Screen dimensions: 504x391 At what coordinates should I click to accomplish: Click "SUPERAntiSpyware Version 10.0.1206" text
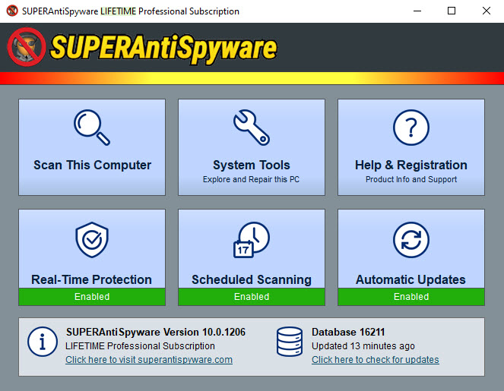pos(156,332)
